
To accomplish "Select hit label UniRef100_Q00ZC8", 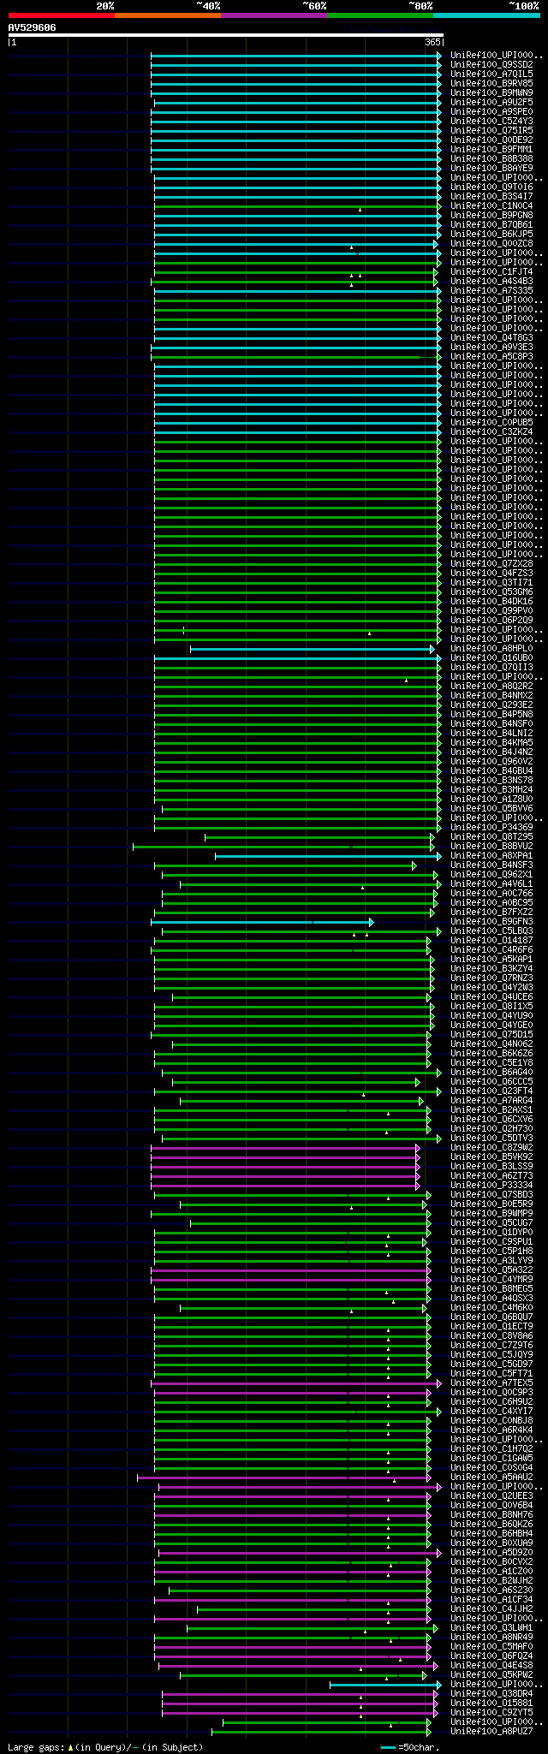I will (x=491, y=243).
